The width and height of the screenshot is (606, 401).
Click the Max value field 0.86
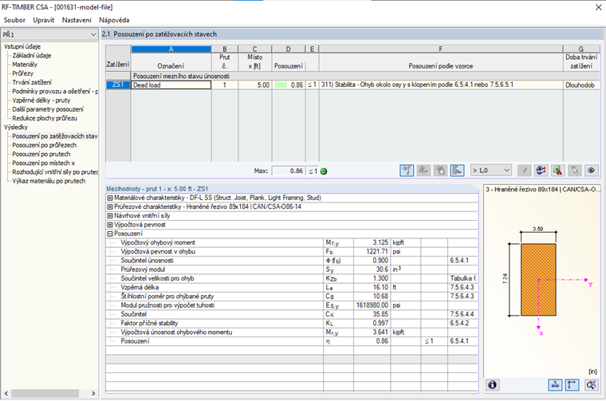pyautogui.click(x=288, y=171)
